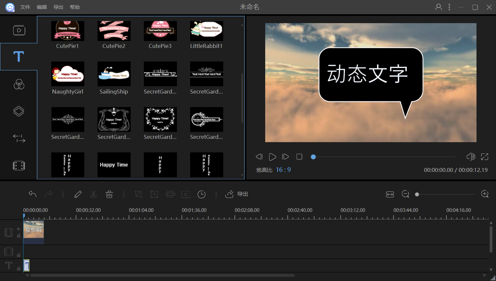Screen dimensions: 496x281
Task: Toggle lock on text track
Action: 19,268
